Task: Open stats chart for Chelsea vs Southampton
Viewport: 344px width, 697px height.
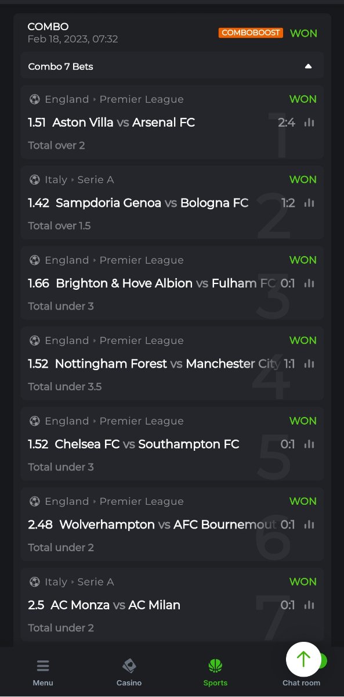Action: pos(309,444)
